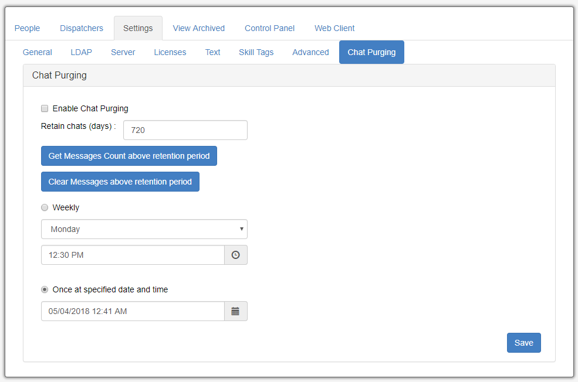
Task: Open the LDAP configuration tab
Action: pyautogui.click(x=81, y=52)
